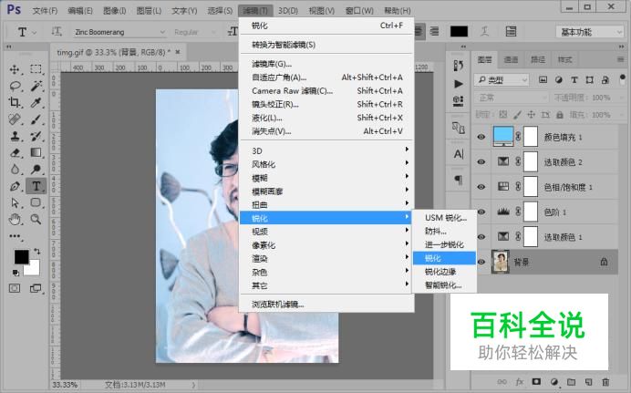Open the 类型 layer filter dropdown

pyautogui.click(x=502, y=80)
